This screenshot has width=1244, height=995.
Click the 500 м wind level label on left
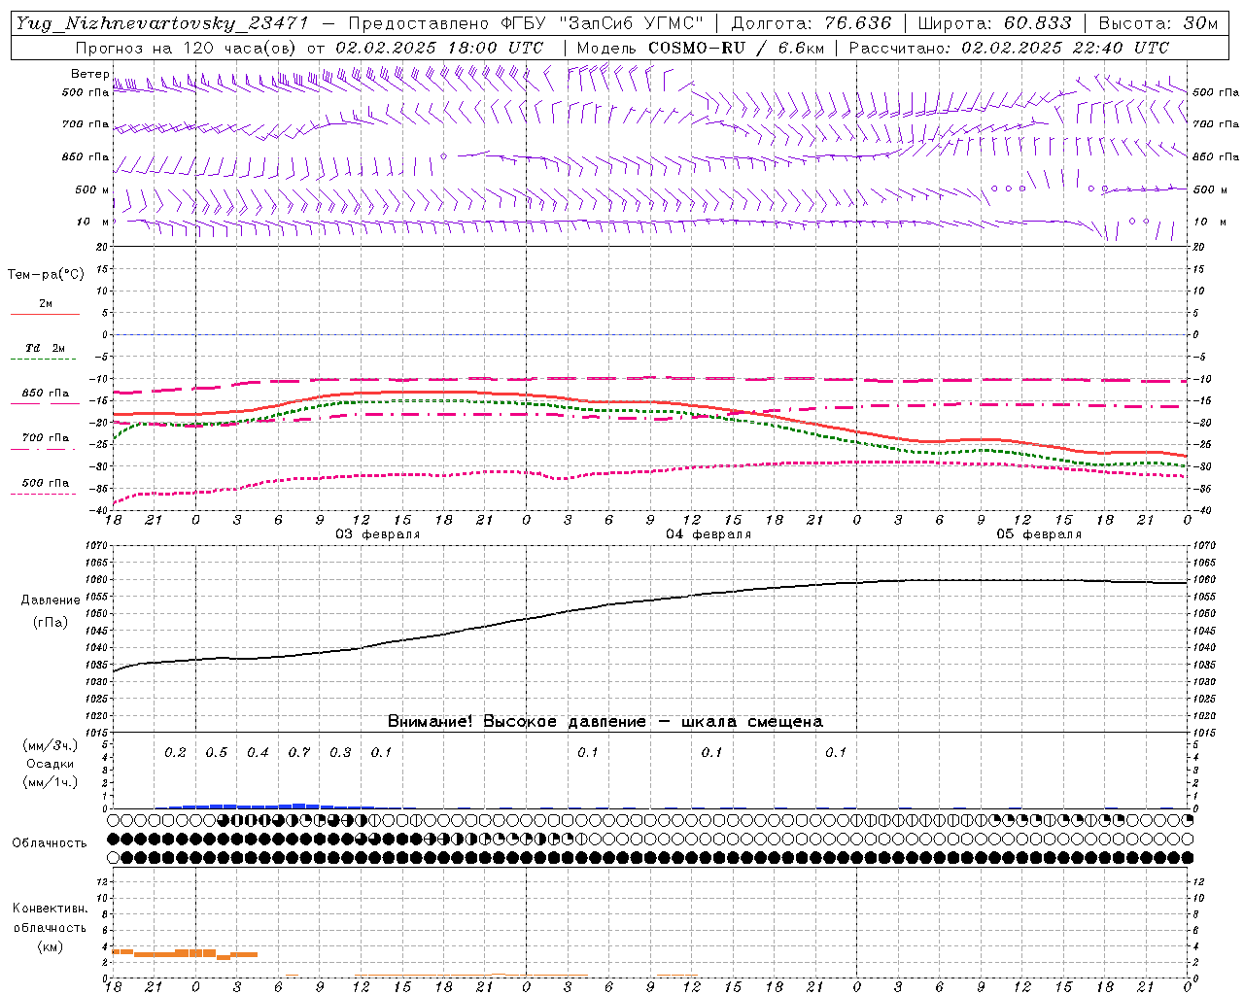pos(92,189)
